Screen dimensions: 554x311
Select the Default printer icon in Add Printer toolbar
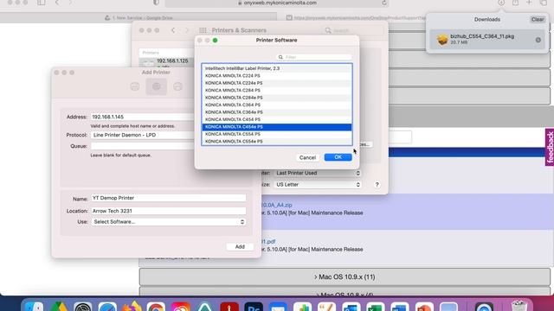point(135,86)
